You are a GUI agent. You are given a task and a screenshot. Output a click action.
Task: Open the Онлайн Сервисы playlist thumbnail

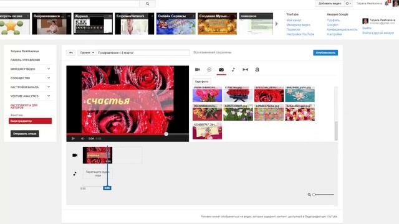pos(176,24)
